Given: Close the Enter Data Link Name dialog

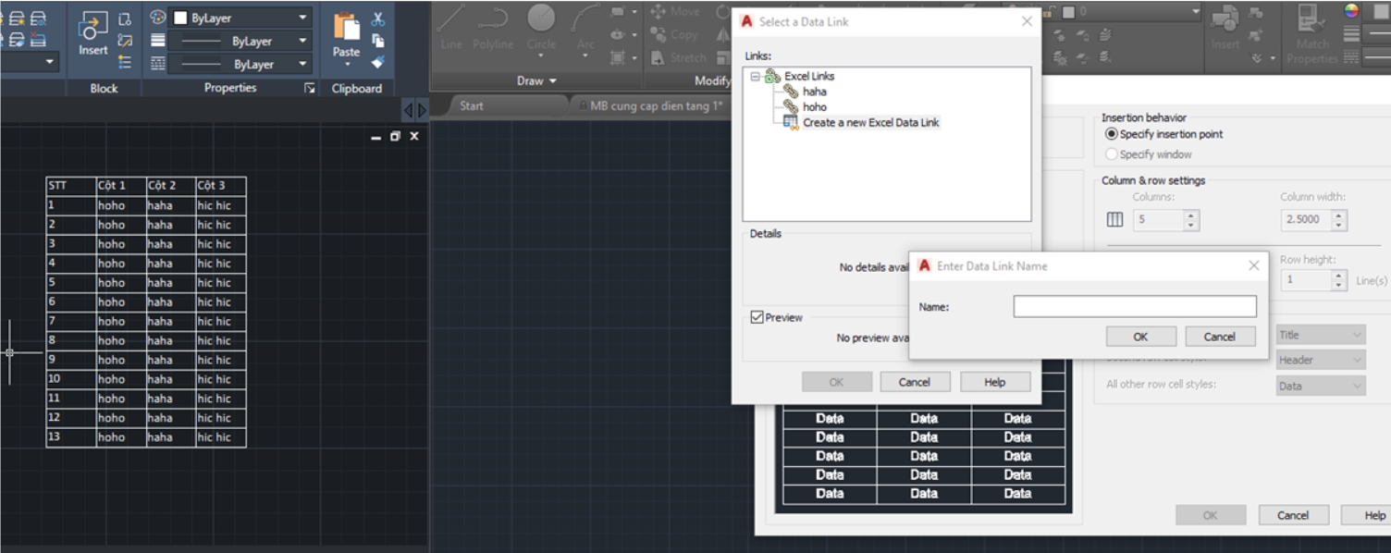Looking at the screenshot, I should click(1254, 265).
